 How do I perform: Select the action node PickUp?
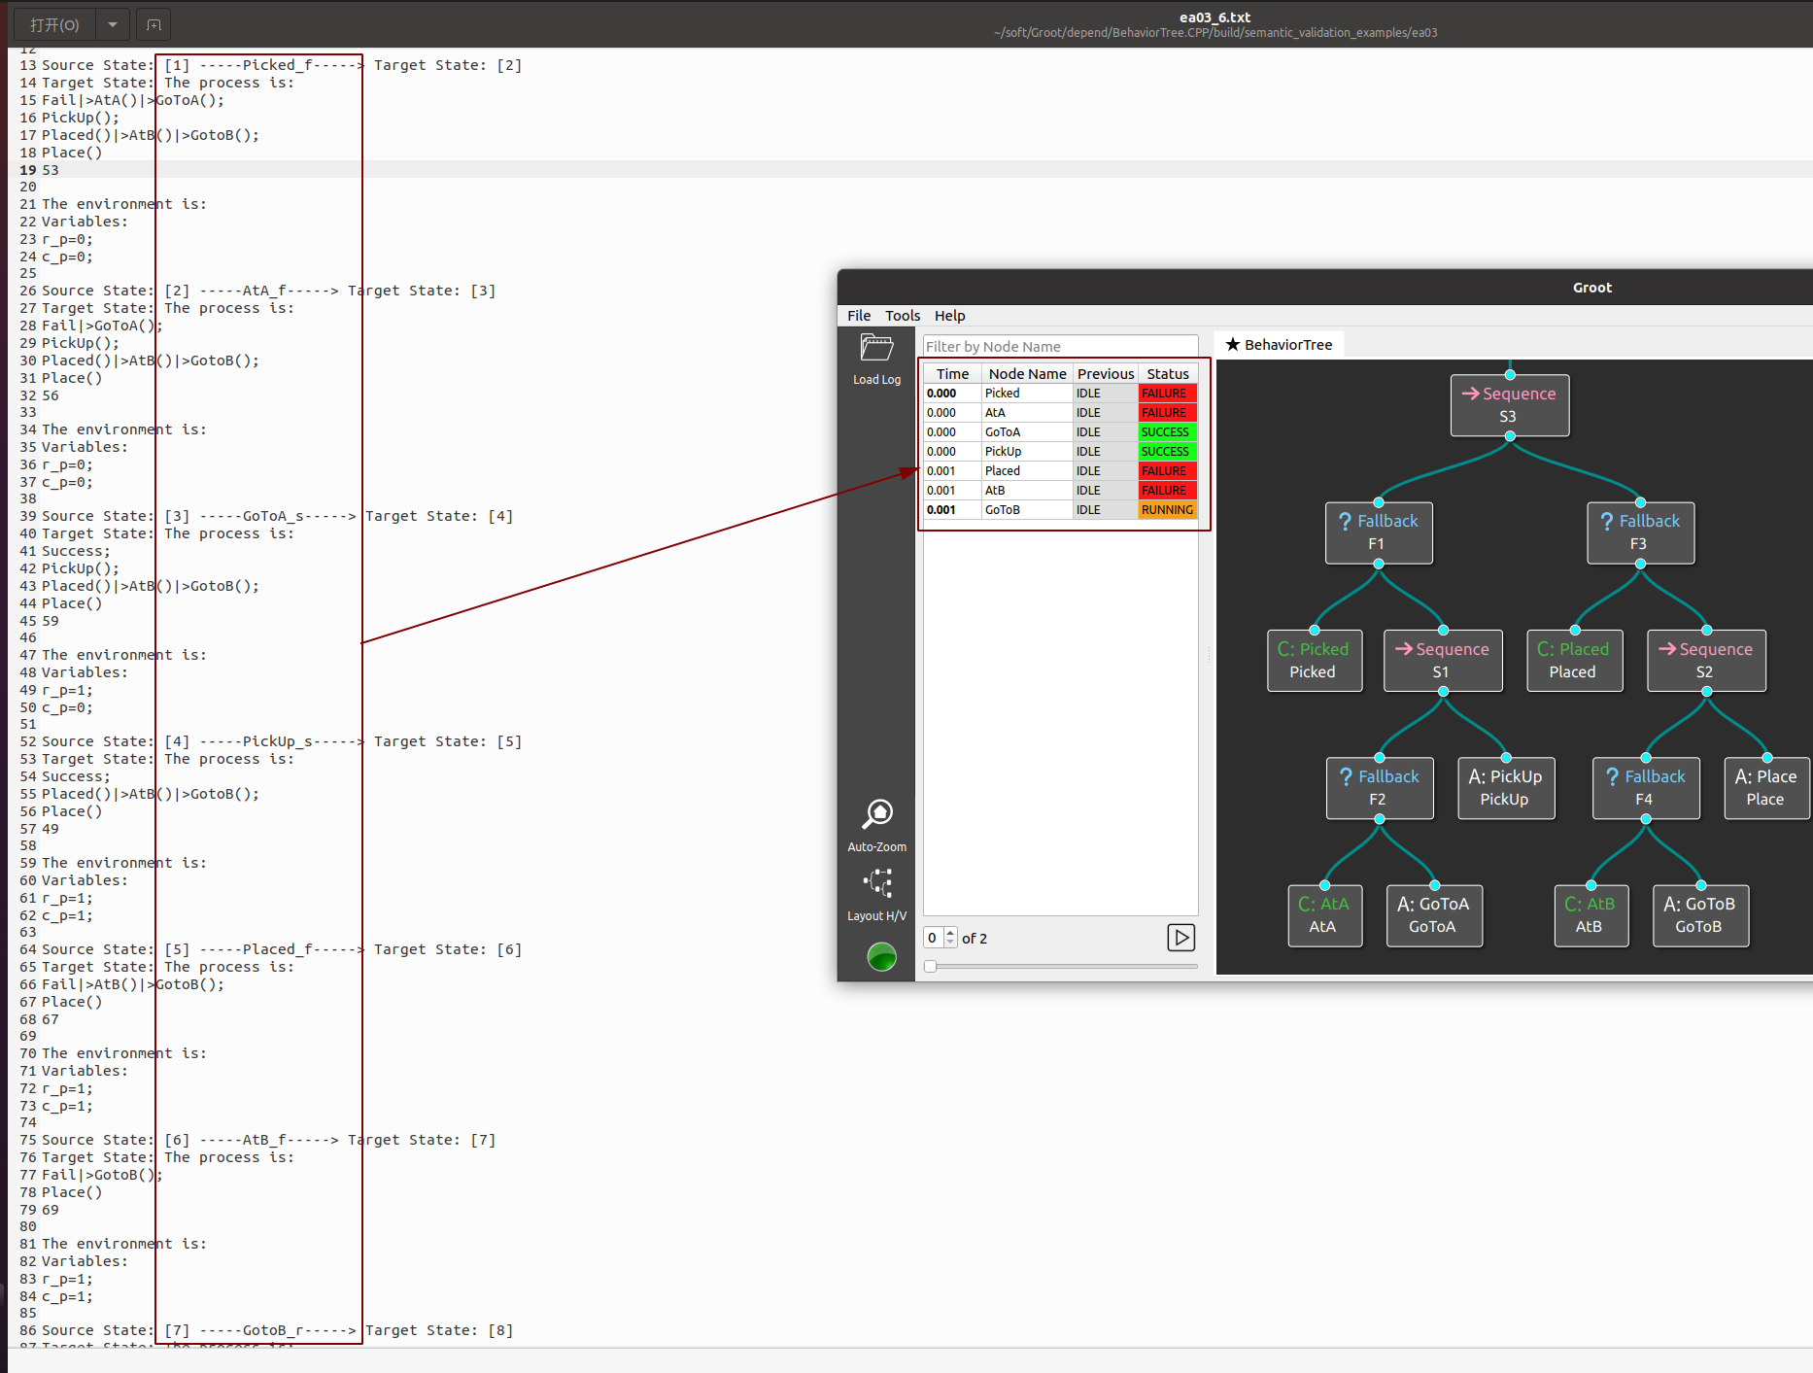(1505, 788)
